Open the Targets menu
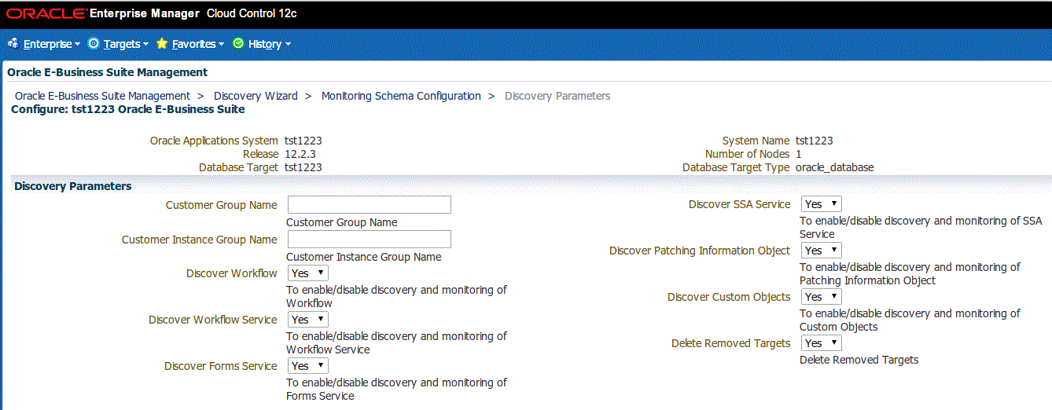 (x=126, y=44)
